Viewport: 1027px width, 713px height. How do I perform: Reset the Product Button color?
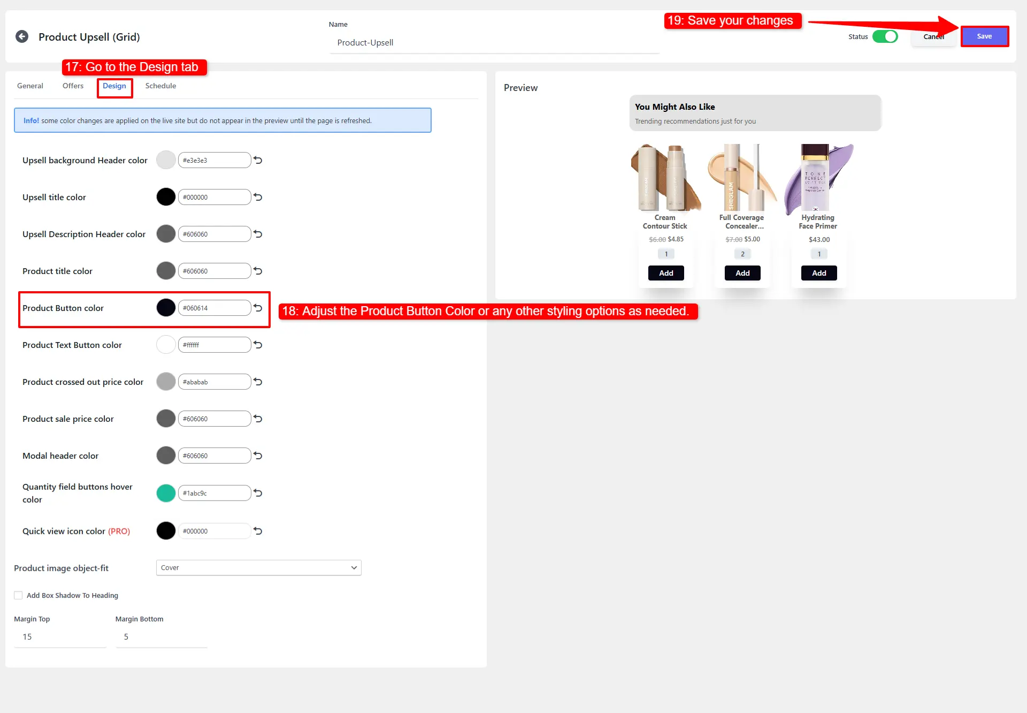tap(258, 308)
